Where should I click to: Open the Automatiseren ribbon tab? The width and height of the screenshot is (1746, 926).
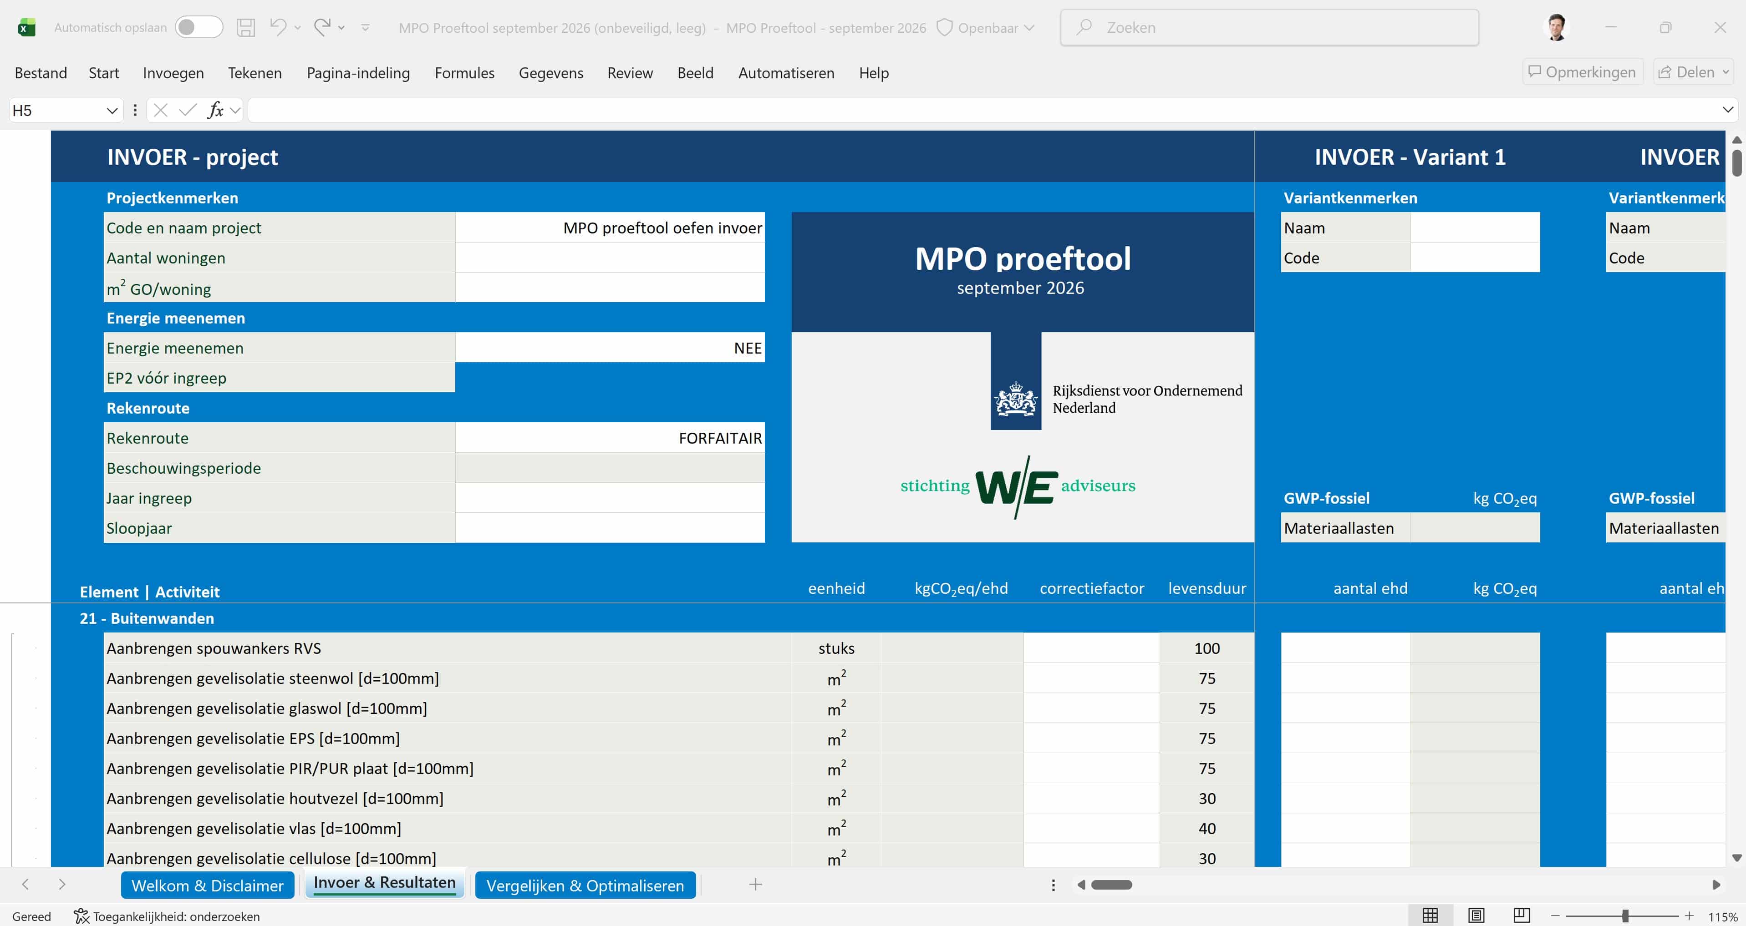[785, 72]
